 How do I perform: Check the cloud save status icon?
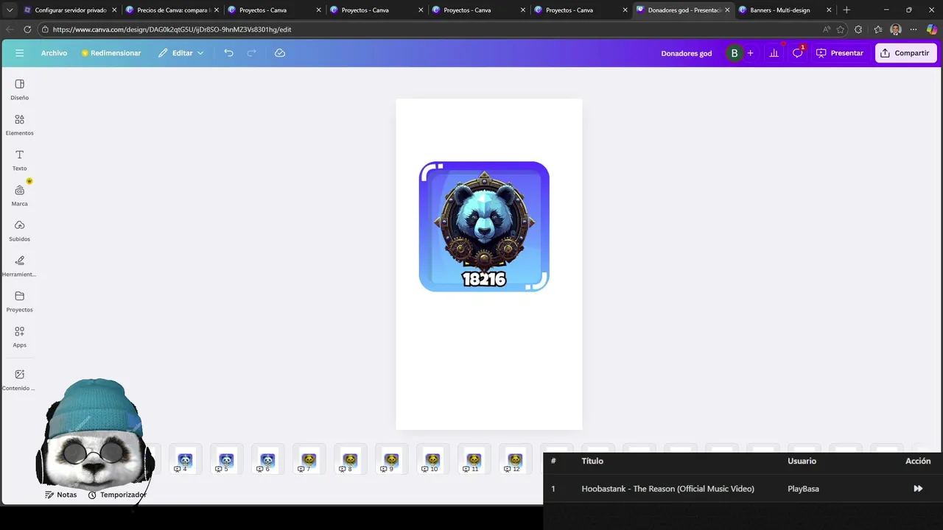pyautogui.click(x=280, y=53)
